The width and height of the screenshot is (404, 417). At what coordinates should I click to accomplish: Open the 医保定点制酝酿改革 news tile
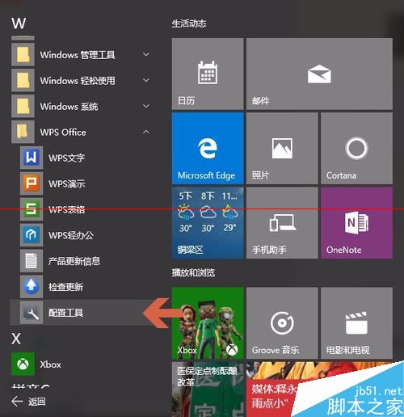pos(208,390)
